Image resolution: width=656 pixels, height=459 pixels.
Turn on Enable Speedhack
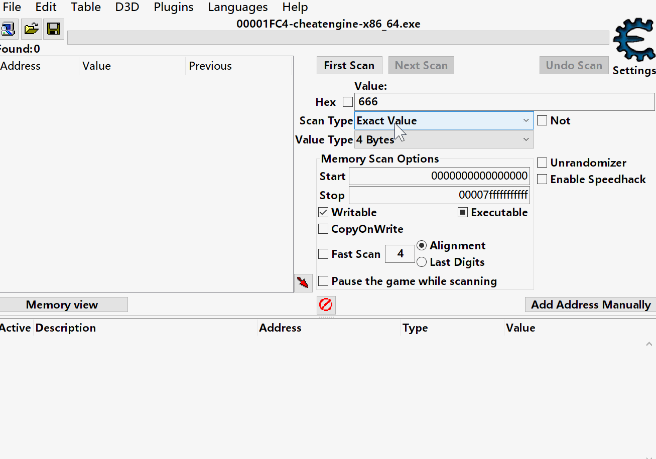542,179
